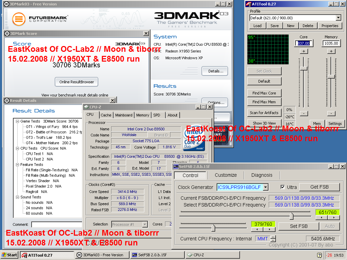The image size is (347, 260).
Task: Open the Clock Generator dropdown in SetFSB
Action: pyautogui.click(x=266, y=187)
